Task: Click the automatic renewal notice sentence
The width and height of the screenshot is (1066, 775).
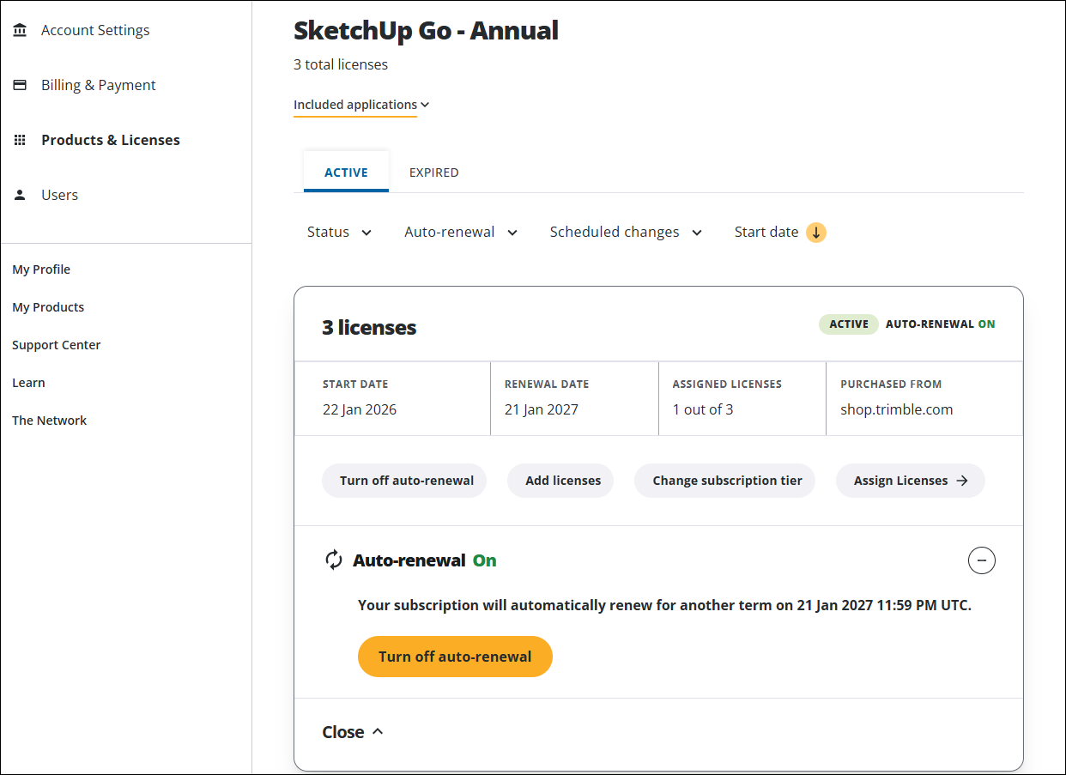Action: tap(665, 605)
